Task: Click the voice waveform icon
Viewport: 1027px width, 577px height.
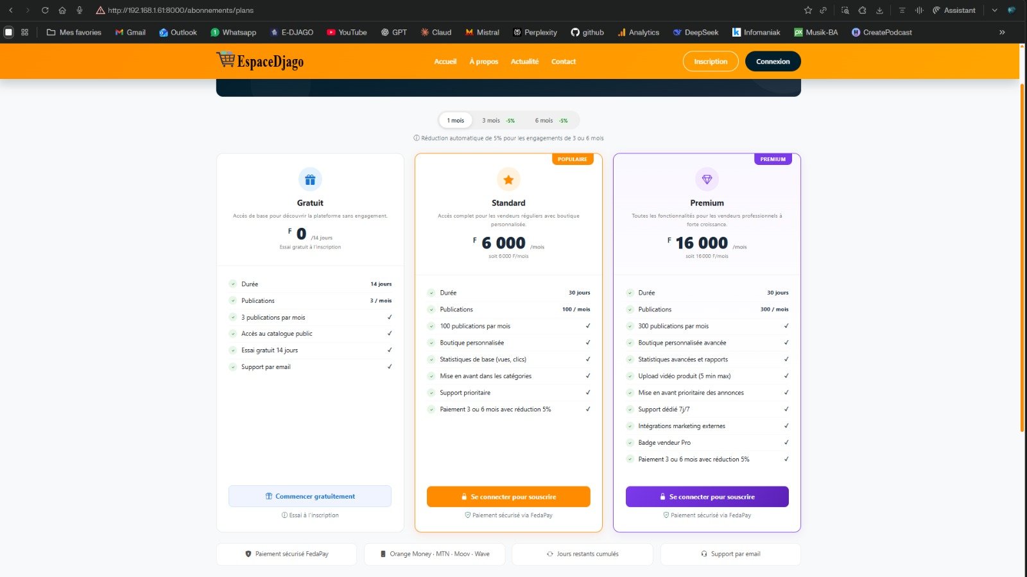Action: coord(919,10)
